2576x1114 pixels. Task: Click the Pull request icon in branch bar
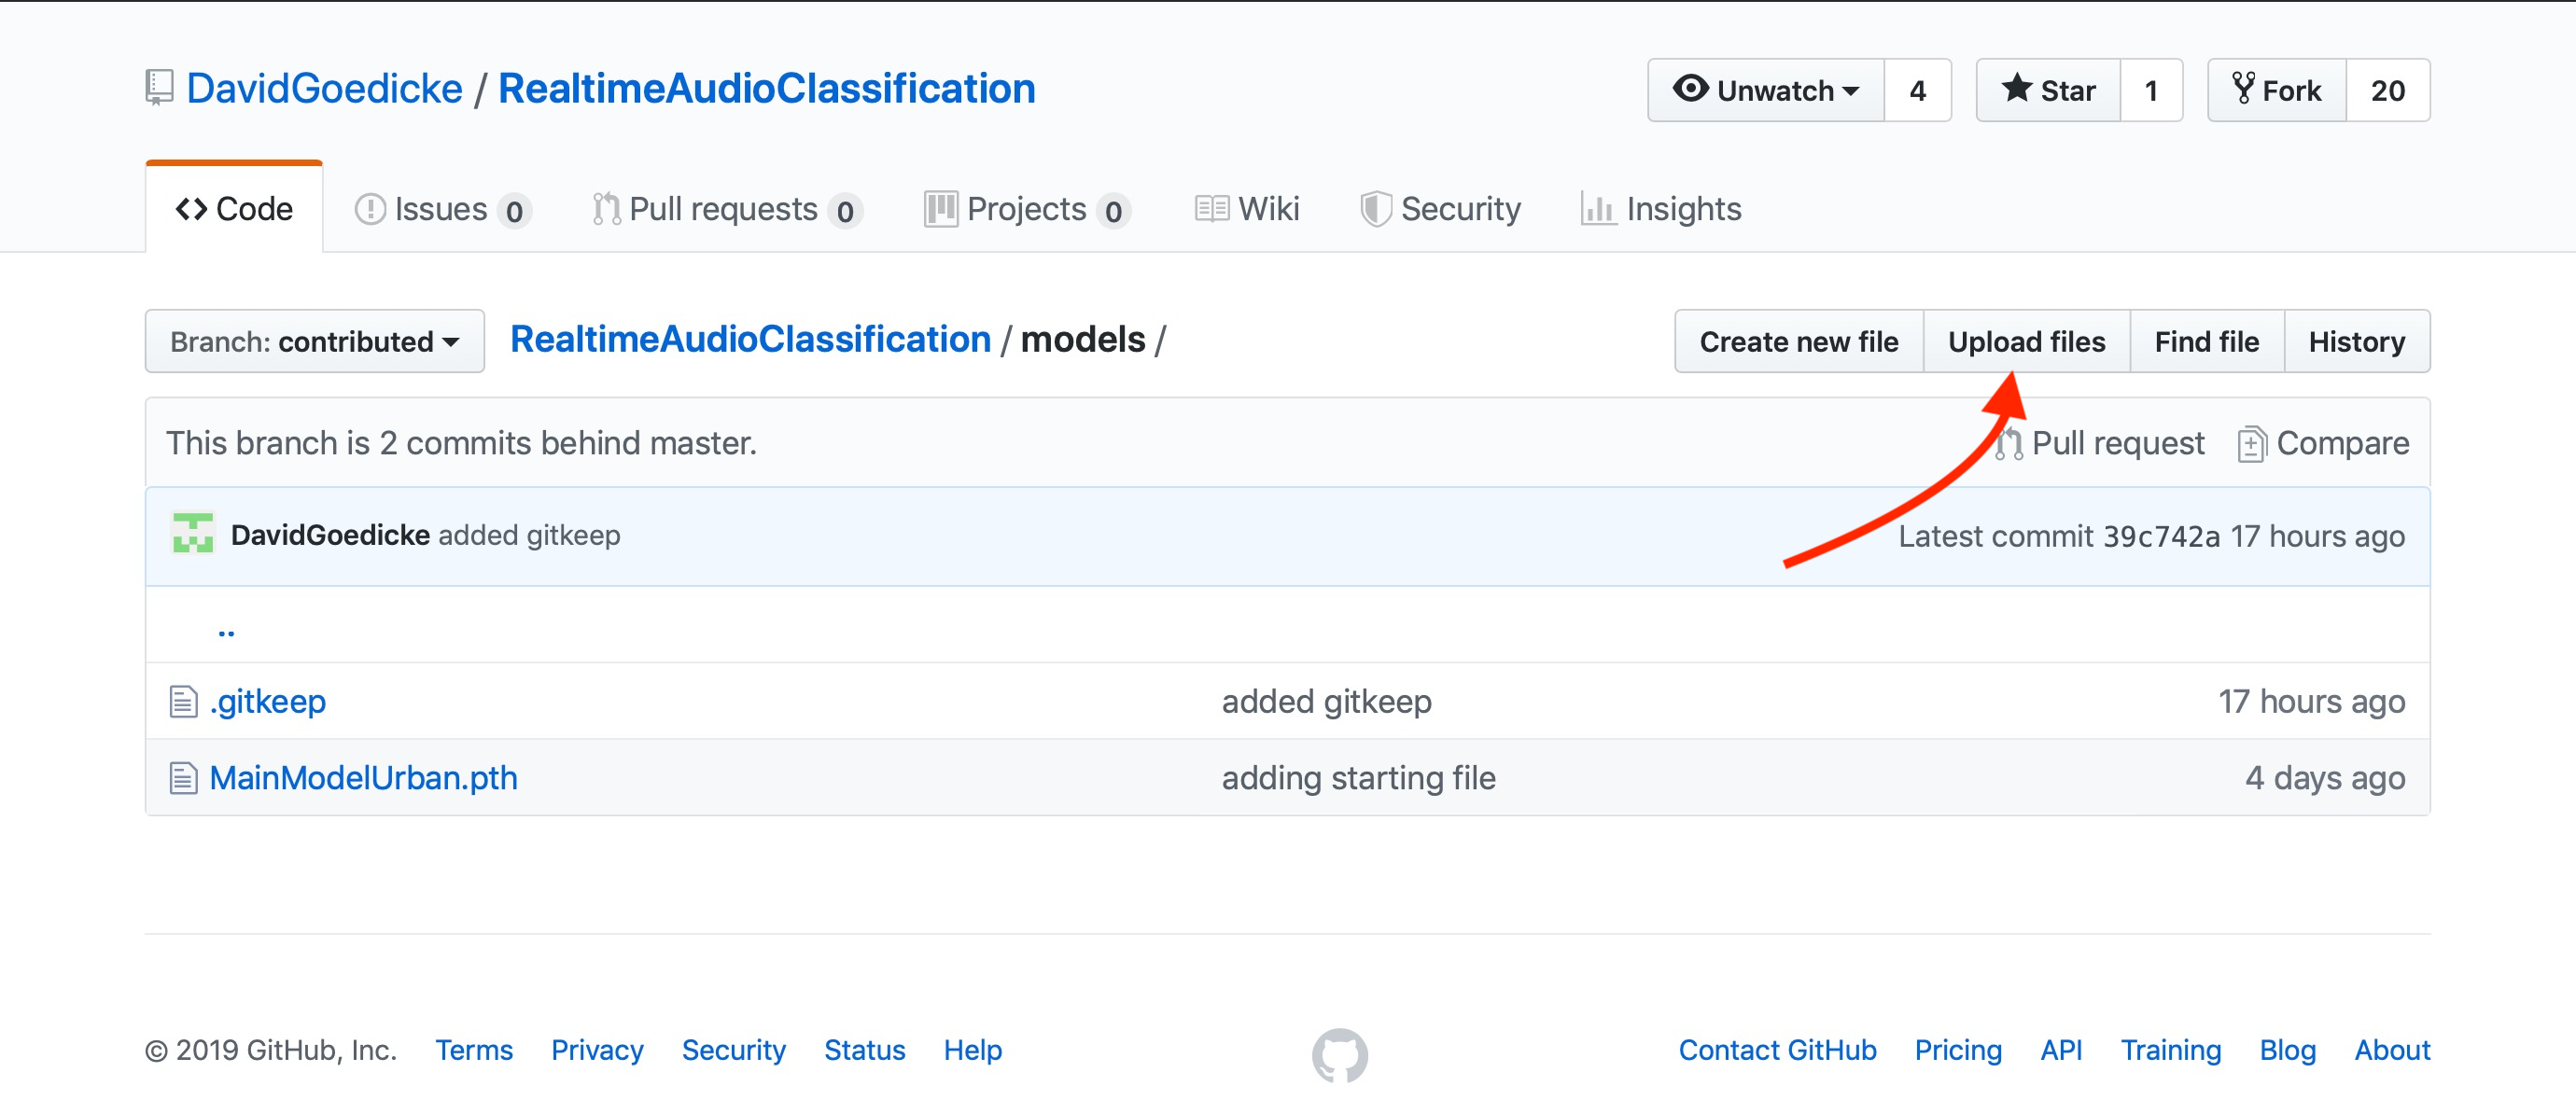[2008, 444]
